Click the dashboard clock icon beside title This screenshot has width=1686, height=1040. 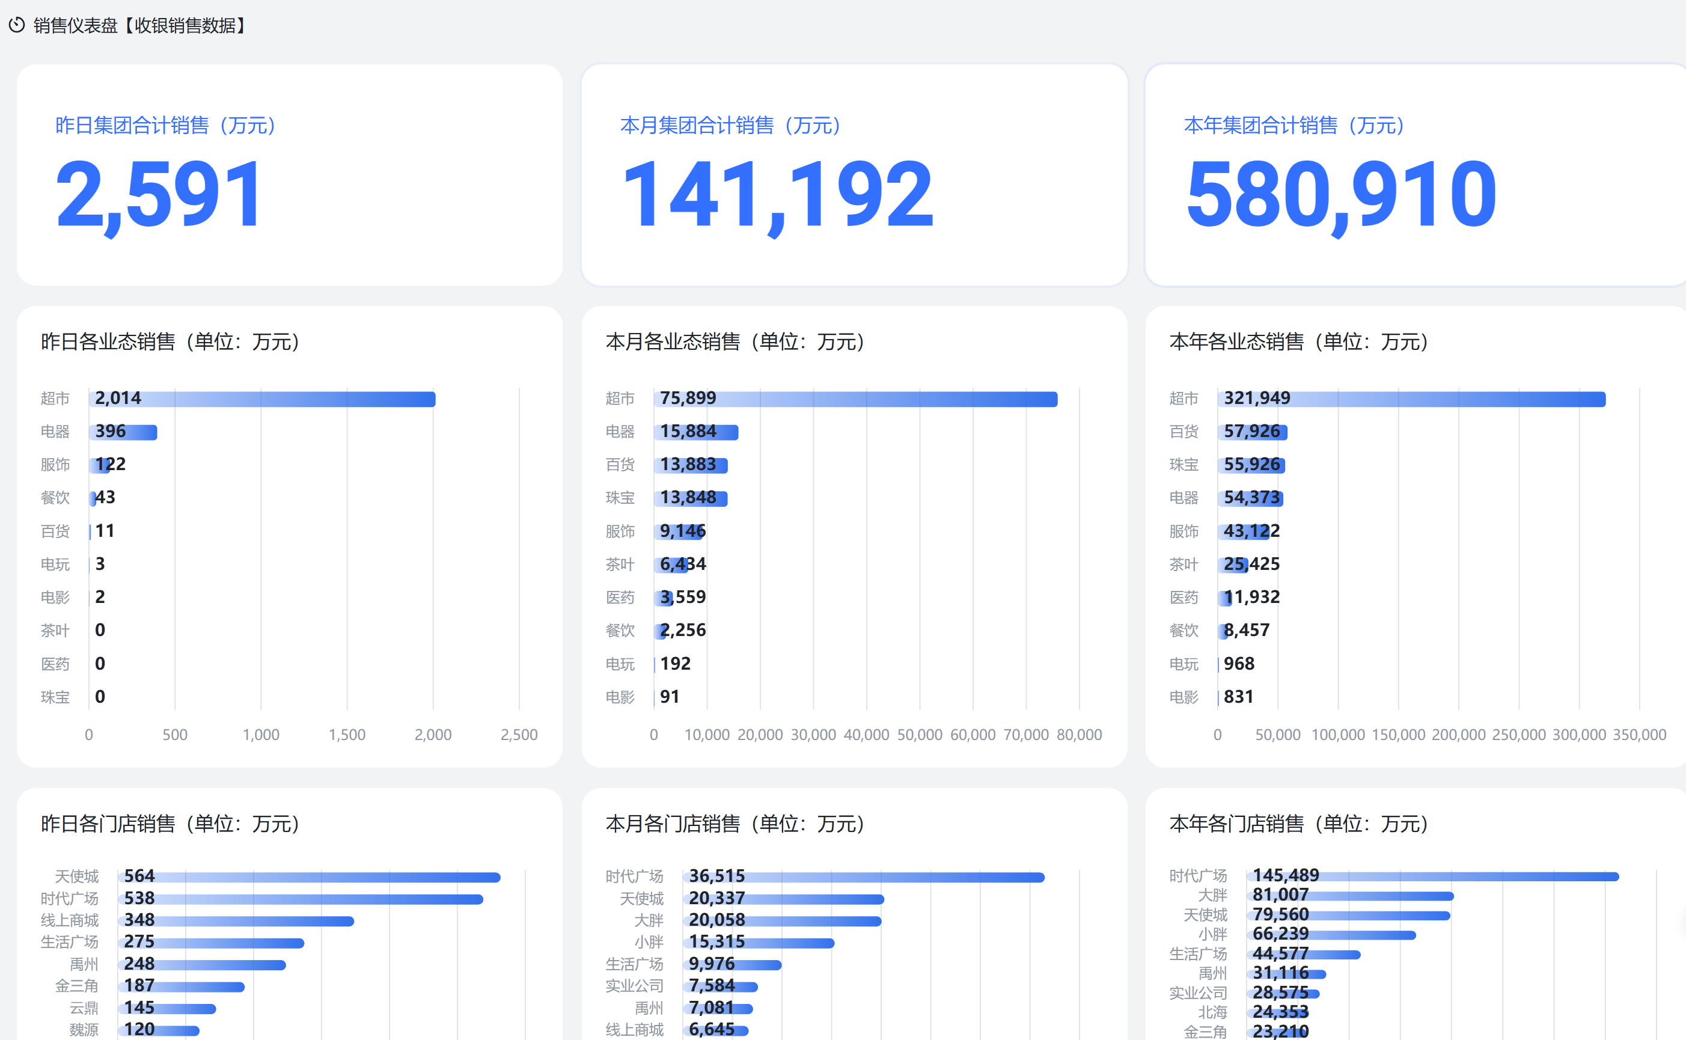[16, 25]
